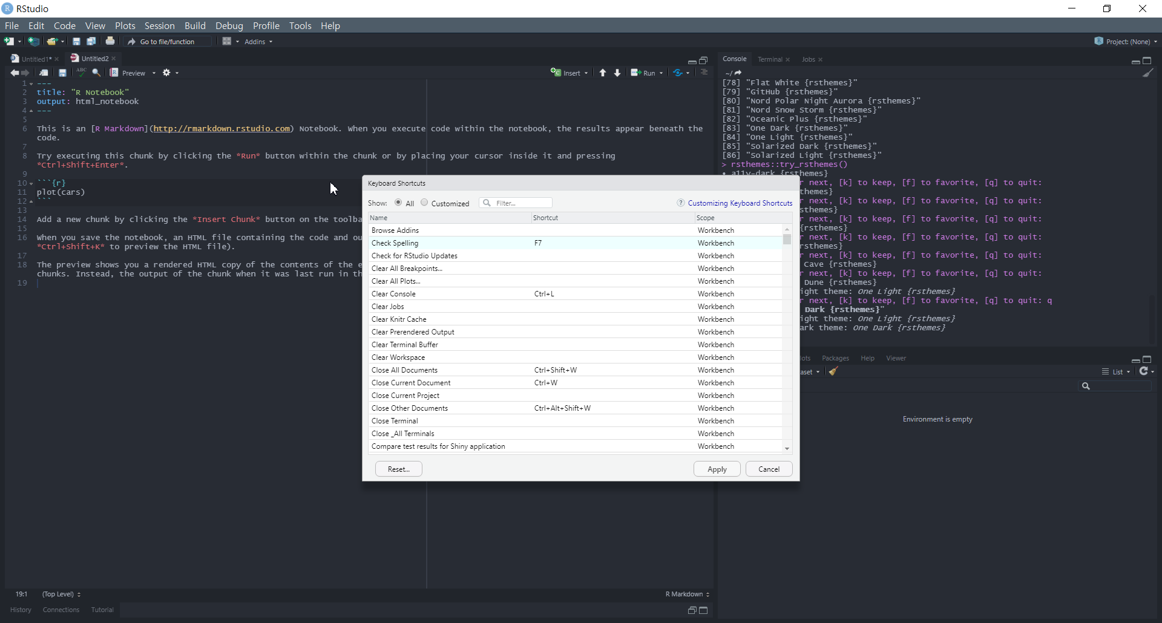Expand the new file dropdown arrow
This screenshot has height=623, width=1162.
pos(20,42)
